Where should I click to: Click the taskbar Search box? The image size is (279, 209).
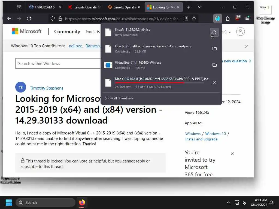[46, 202]
